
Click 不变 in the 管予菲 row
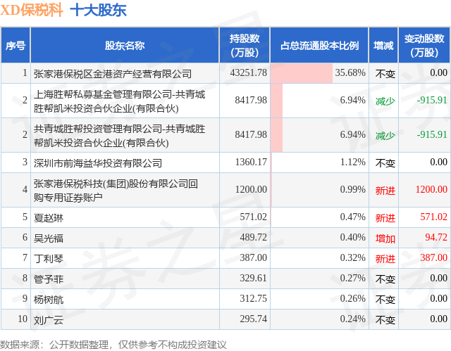click(x=385, y=279)
